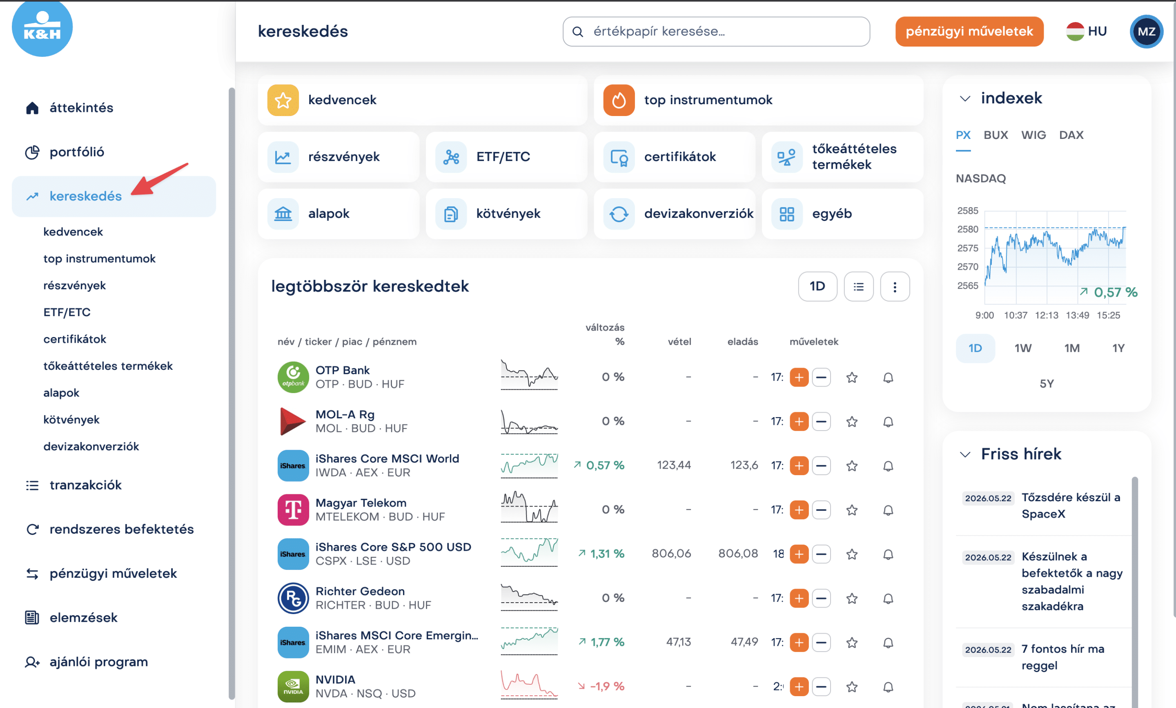Image resolution: width=1176 pixels, height=708 pixels.
Task: Open the top instrumentumok flame tile
Action: (x=758, y=100)
